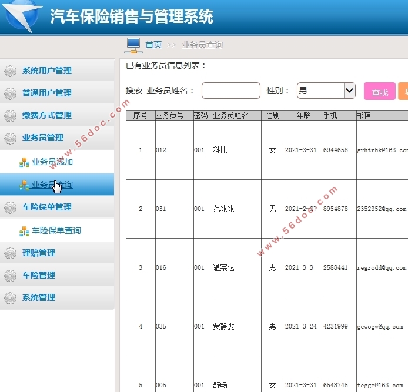
Task: Focus the 业务员姓名 search input field
Action: (x=230, y=91)
